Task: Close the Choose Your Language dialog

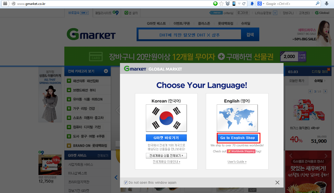Action: pos(277,182)
